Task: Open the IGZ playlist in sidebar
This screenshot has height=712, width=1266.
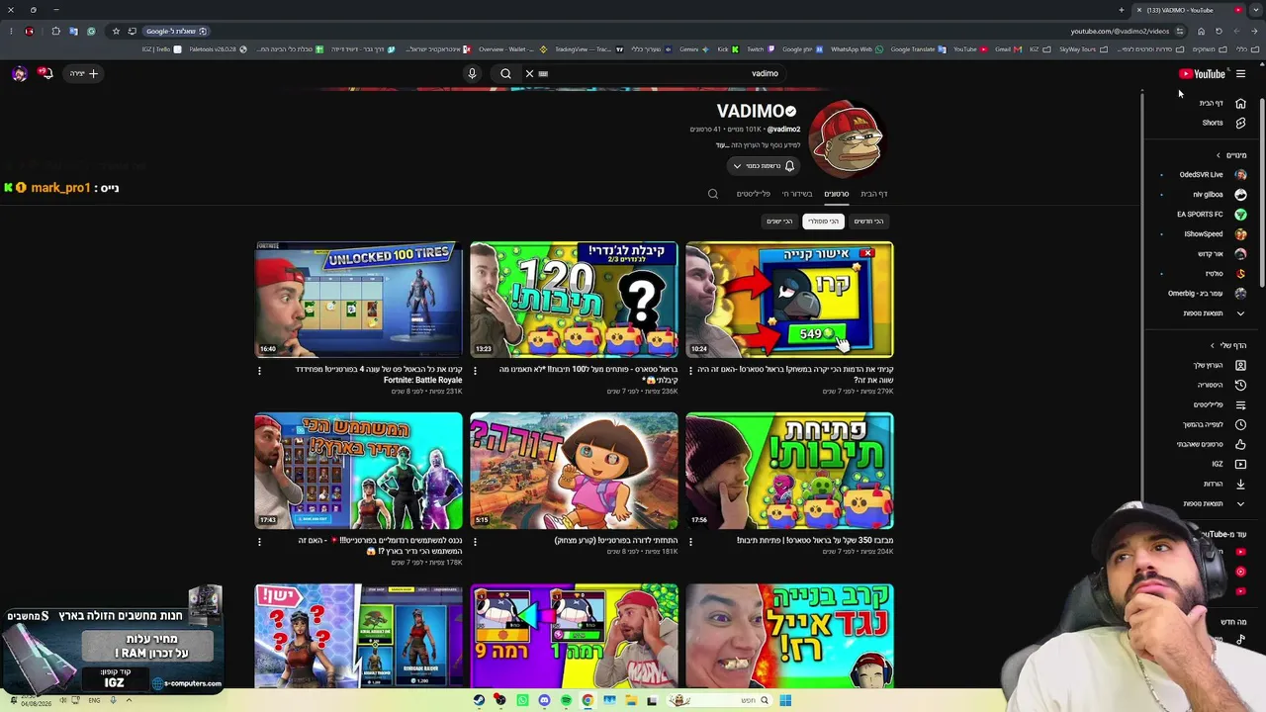Action: pos(1228,464)
